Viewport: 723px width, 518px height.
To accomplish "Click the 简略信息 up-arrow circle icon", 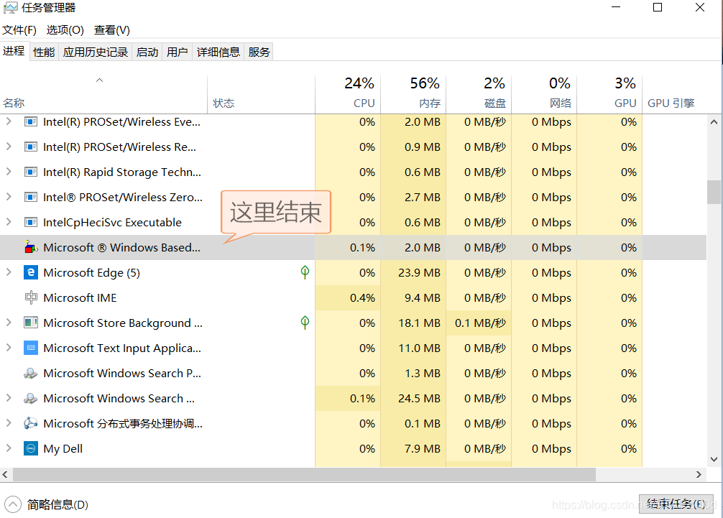I will [x=12, y=504].
